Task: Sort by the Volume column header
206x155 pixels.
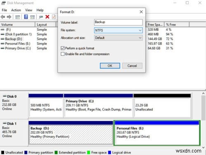Action: coord(17,25)
